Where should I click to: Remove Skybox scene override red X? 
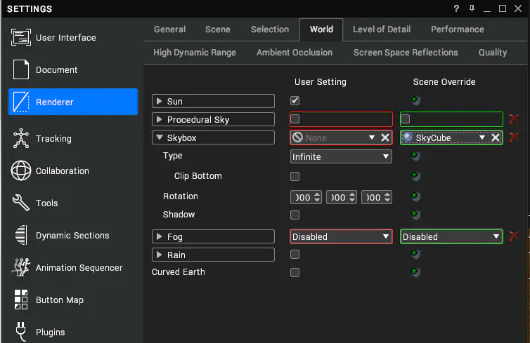(x=514, y=137)
